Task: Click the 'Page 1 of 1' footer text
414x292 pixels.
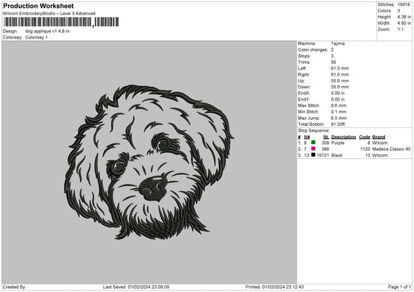Action: click(x=400, y=286)
